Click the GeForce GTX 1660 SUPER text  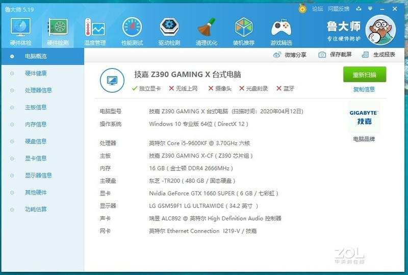click(214, 193)
